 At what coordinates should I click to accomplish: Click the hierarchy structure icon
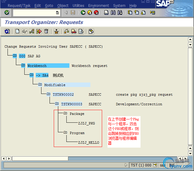click(32, 31)
